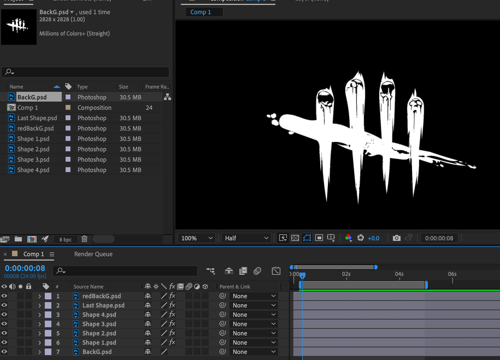Hide the Shape 4.psd layer

(4, 314)
